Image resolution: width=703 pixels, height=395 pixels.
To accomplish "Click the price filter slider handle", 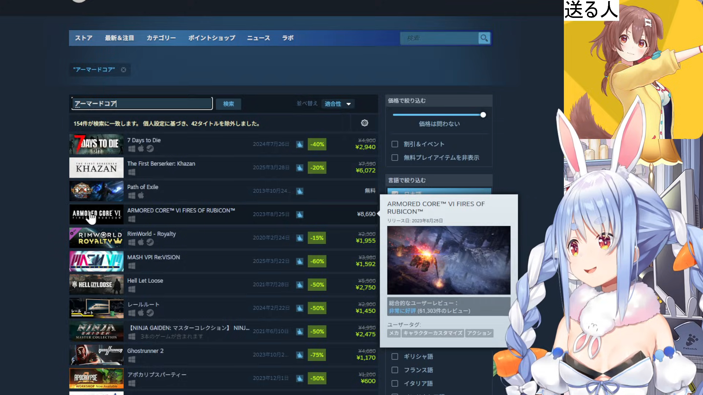I will tap(483, 115).
